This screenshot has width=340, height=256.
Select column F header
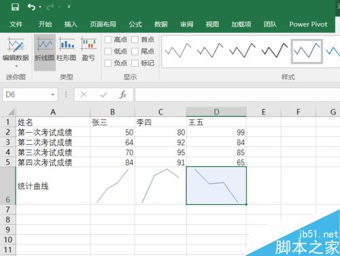coord(299,112)
